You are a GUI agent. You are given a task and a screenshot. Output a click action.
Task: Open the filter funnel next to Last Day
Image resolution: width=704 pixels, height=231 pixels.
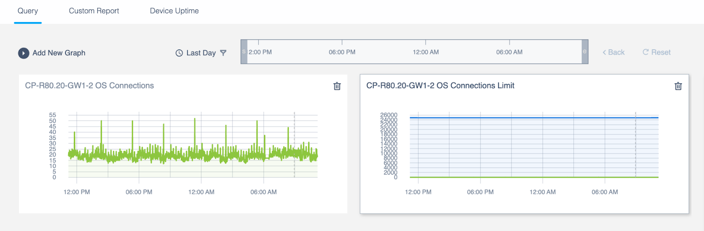tap(223, 53)
